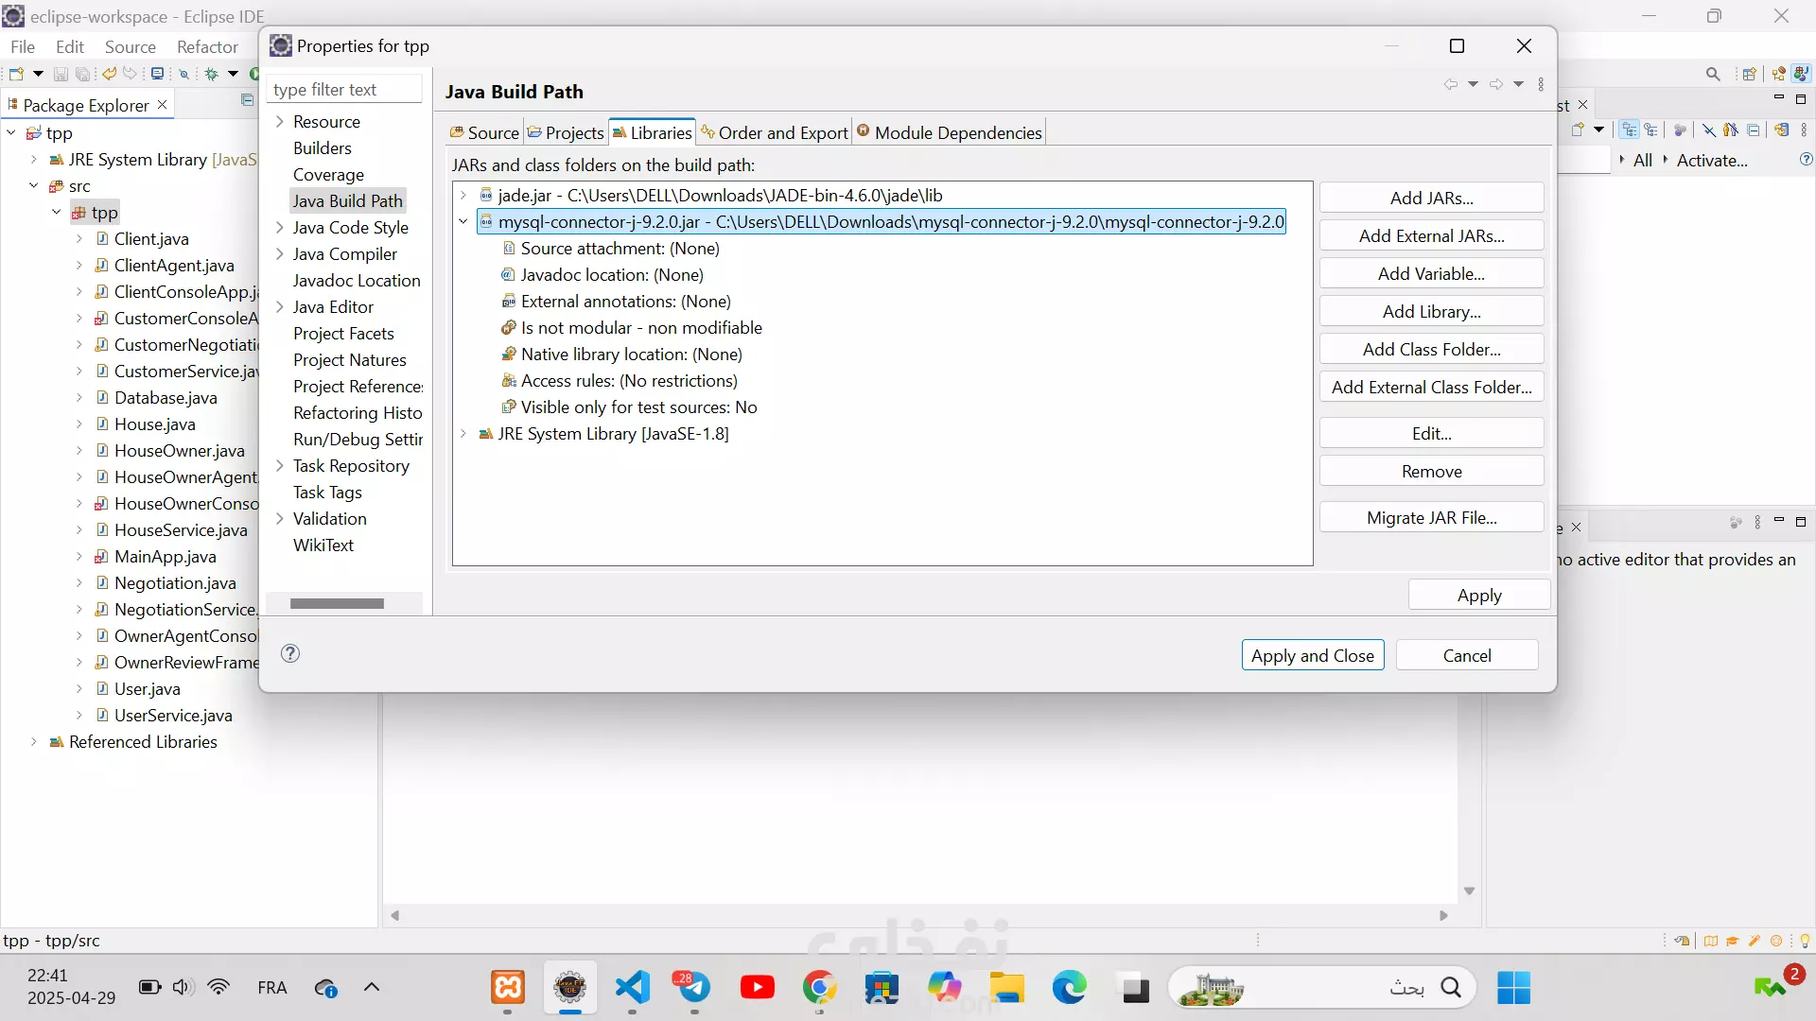Expand Referenced Libraries in Package Explorer
The image size is (1816, 1021).
(x=34, y=741)
